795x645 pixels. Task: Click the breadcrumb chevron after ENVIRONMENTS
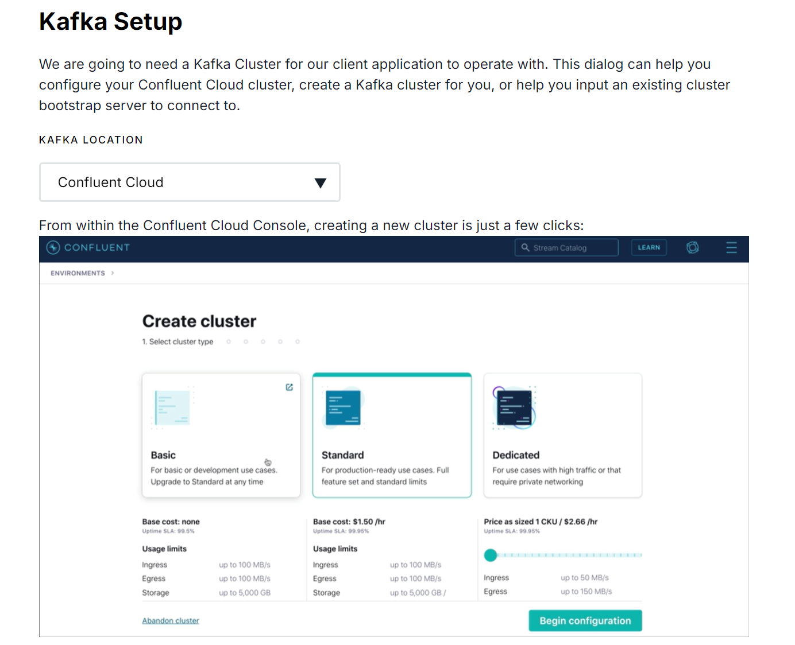(113, 273)
